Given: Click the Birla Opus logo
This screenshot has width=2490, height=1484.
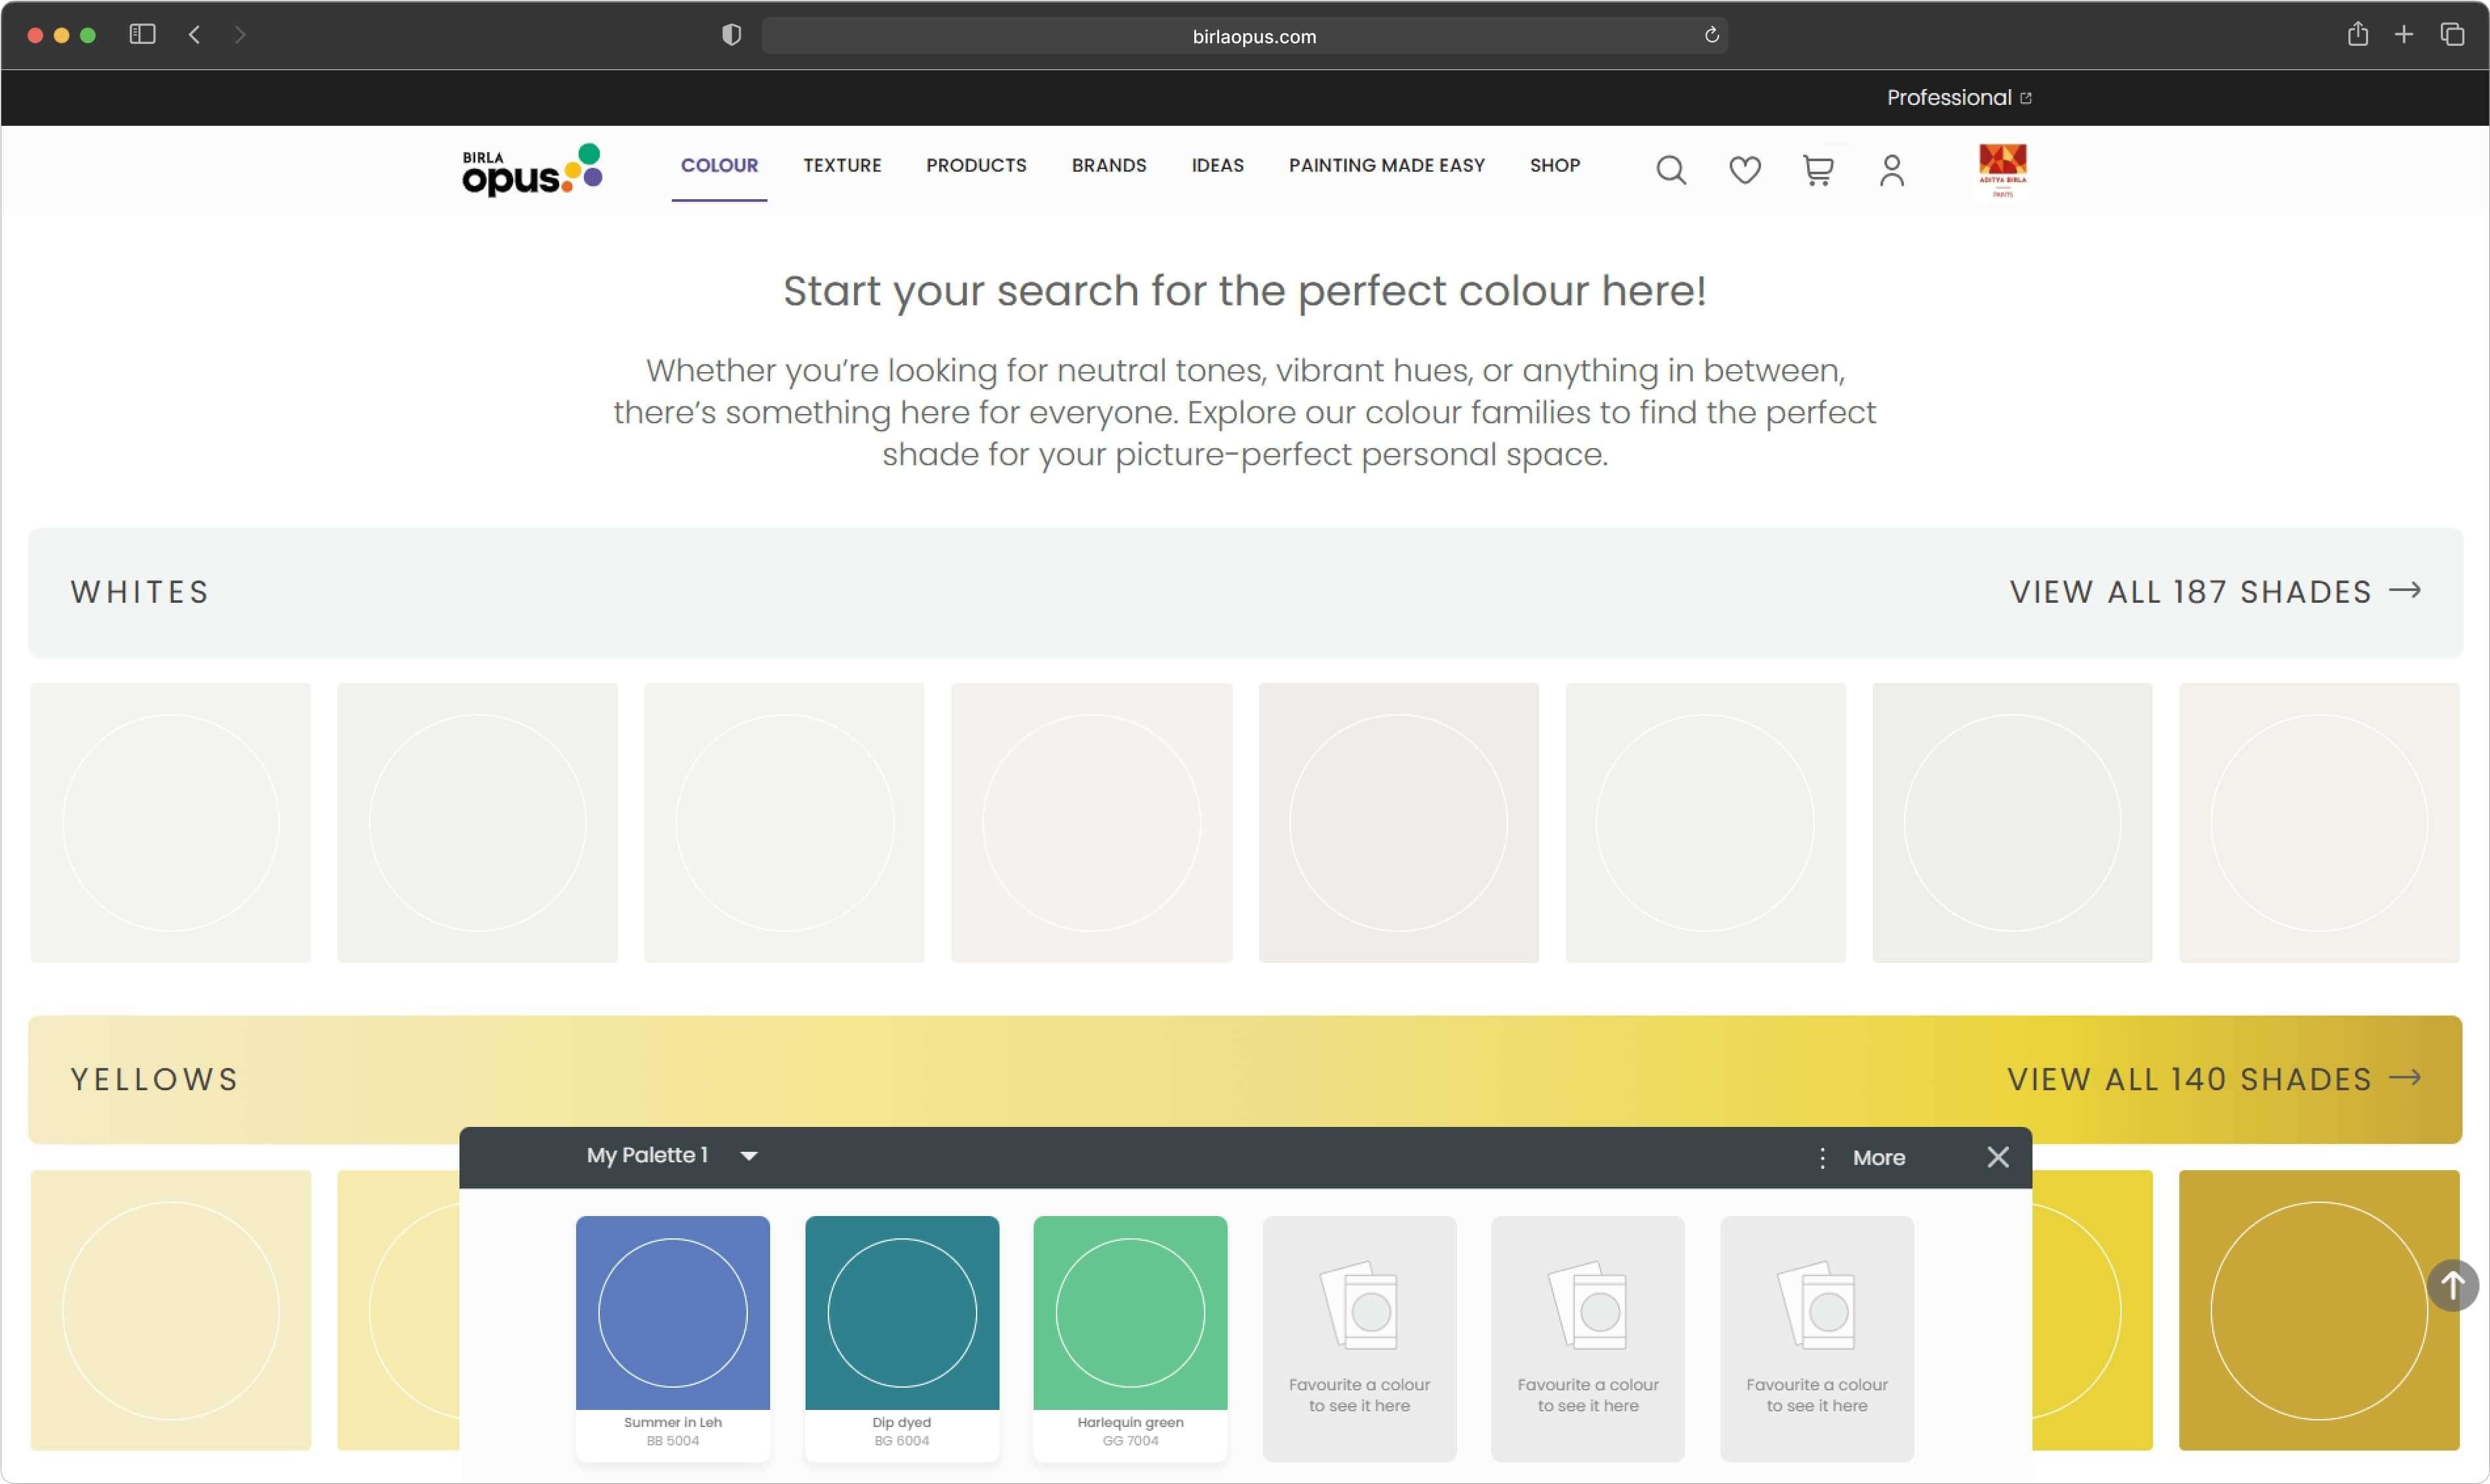Looking at the screenshot, I should coord(531,170).
